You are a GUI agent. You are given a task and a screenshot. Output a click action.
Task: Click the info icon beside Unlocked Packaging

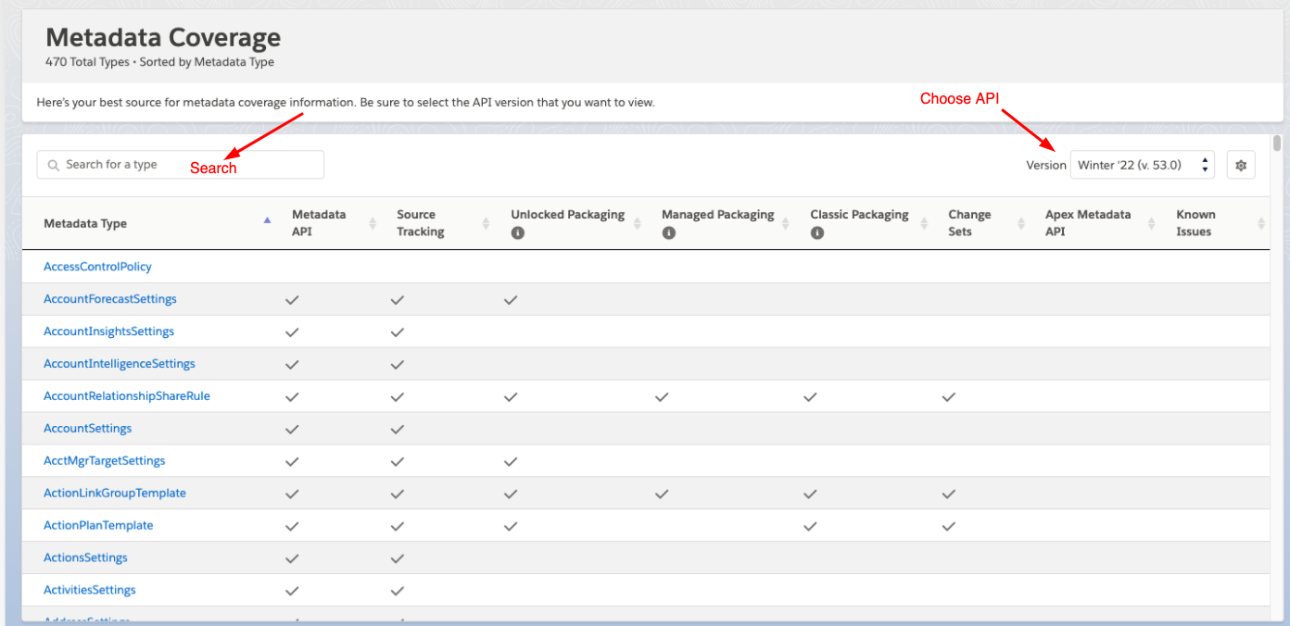pyautogui.click(x=518, y=232)
